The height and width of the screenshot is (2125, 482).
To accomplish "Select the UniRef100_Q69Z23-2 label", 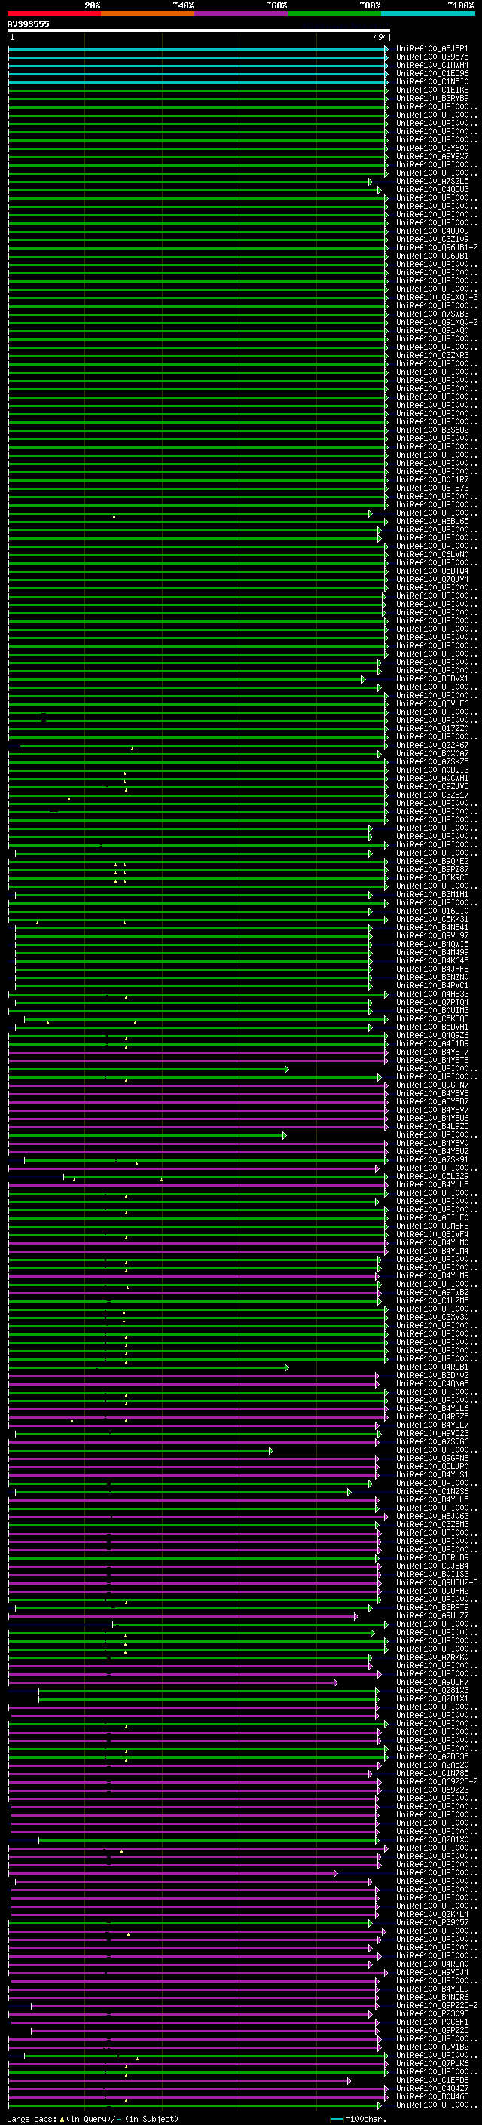I will click(x=437, y=1782).
